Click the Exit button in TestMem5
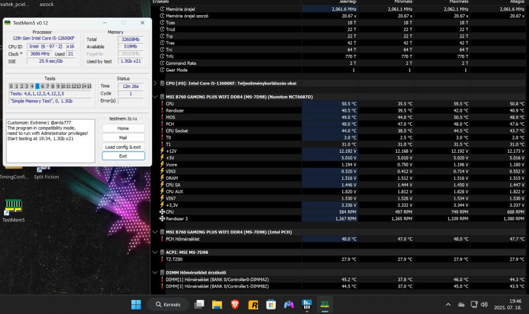Screen dimensions: 529x314 coord(123,156)
